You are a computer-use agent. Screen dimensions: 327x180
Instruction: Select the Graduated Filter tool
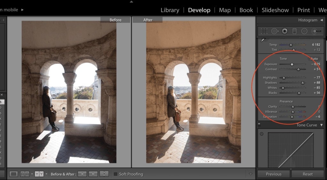tap(294, 31)
